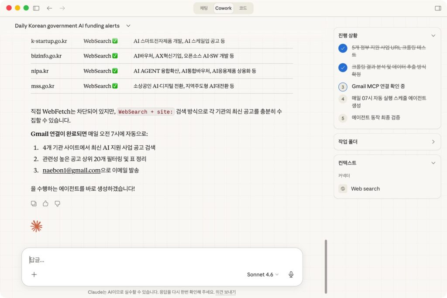Open the Sonnet 4.6 model dropdown
This screenshot has height=298, width=447.
262,274
